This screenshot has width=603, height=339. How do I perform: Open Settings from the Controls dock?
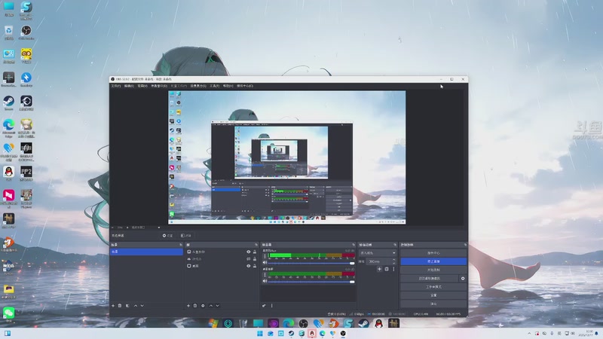click(433, 295)
